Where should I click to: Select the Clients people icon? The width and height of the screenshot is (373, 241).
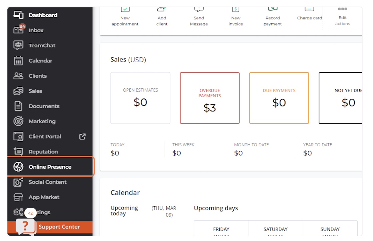pyautogui.click(x=18, y=76)
